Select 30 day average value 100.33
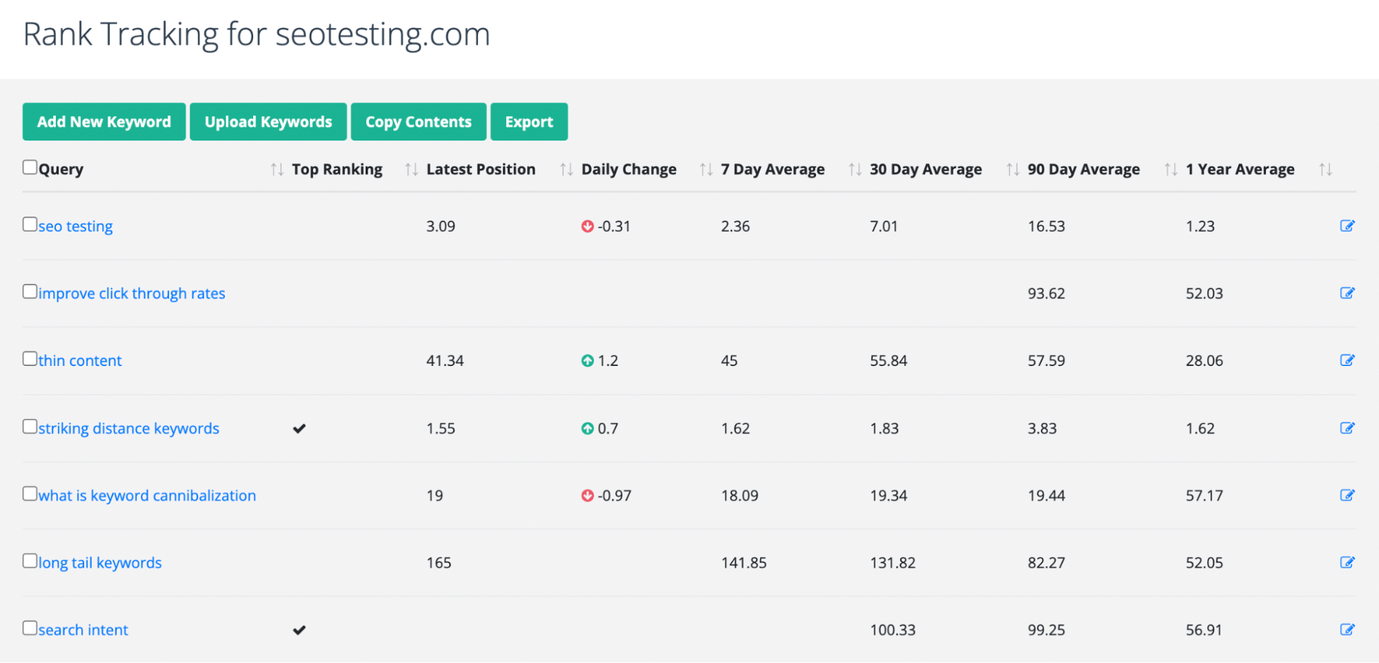Viewport: 1379px width, 663px height. click(893, 630)
